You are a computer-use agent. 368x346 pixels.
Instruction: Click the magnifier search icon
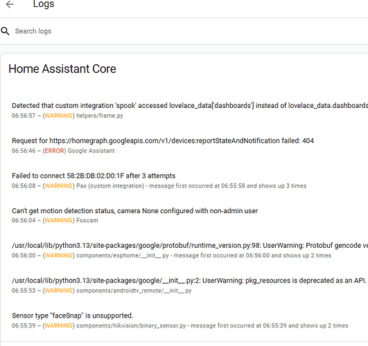(x=5, y=31)
